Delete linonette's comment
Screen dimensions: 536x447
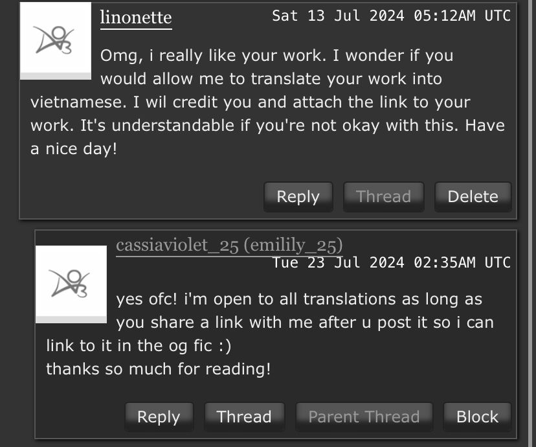coord(473,196)
